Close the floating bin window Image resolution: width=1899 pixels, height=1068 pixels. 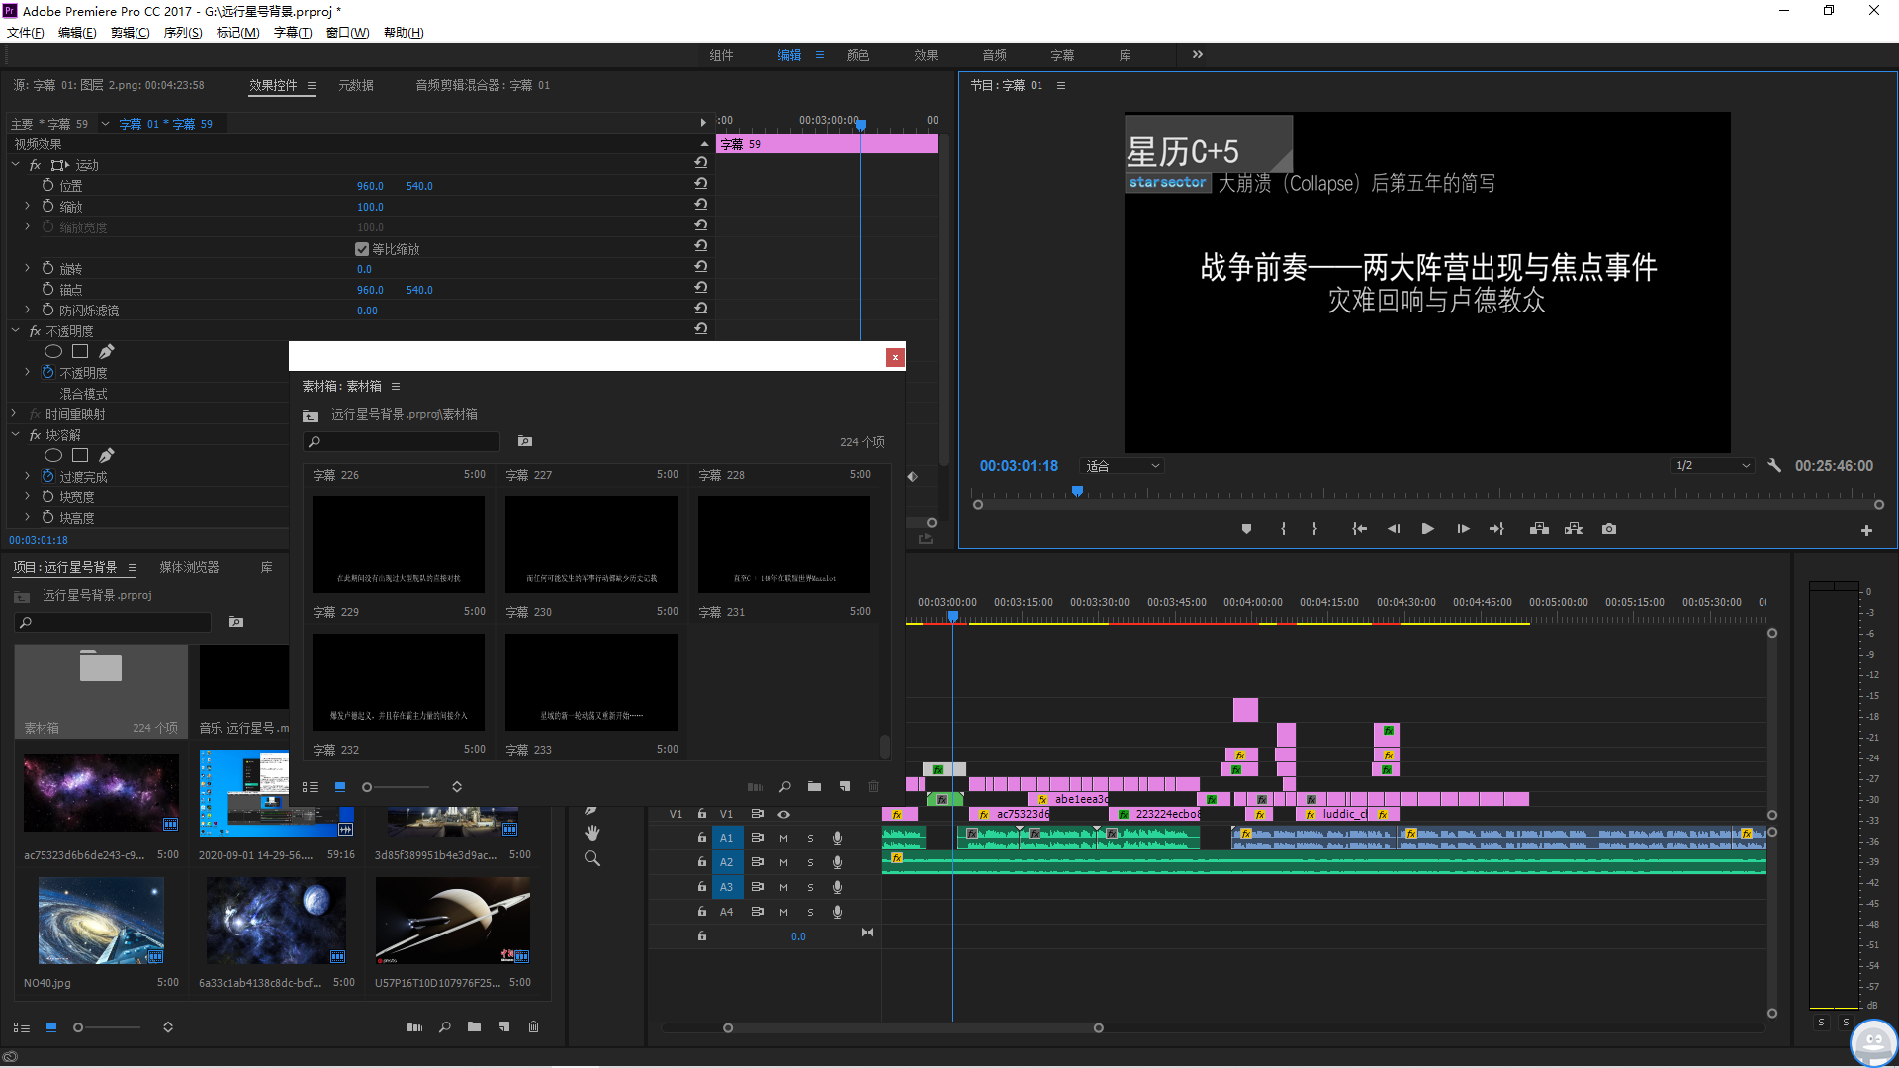coord(895,357)
